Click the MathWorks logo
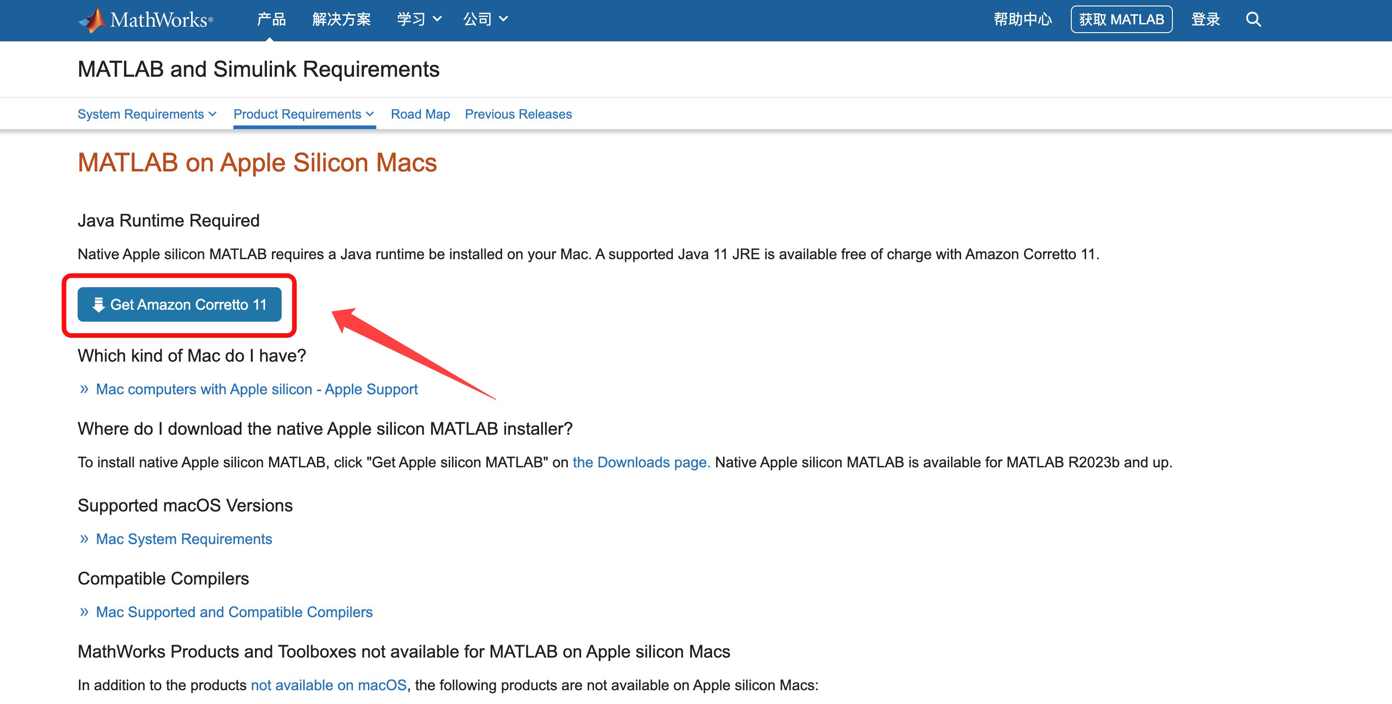The image size is (1392, 704). [146, 20]
